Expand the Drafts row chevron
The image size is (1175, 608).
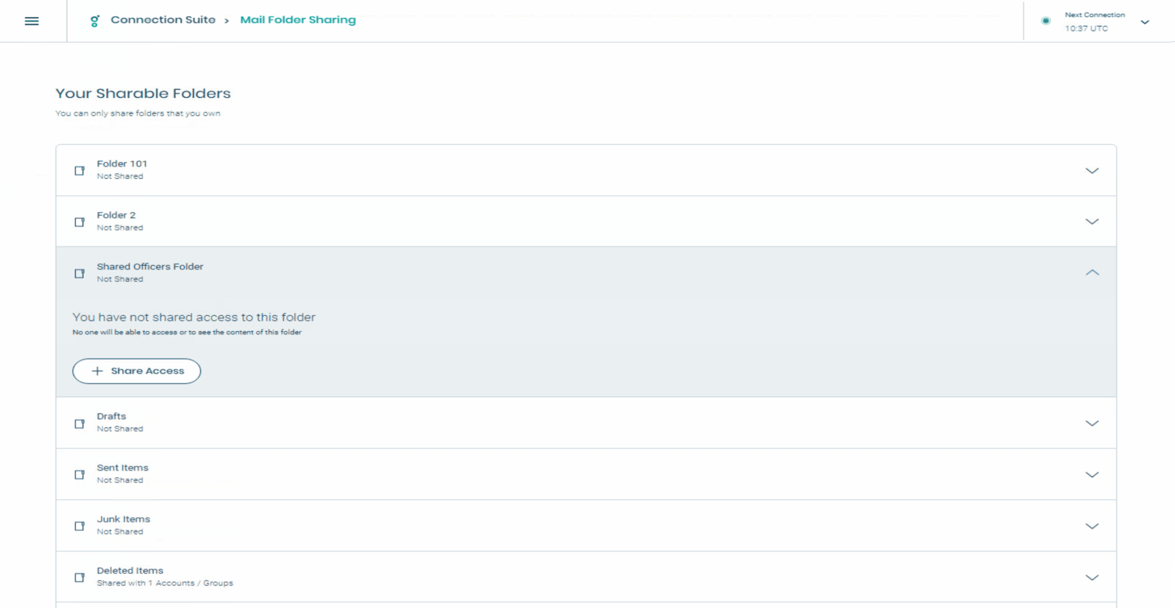click(1092, 423)
